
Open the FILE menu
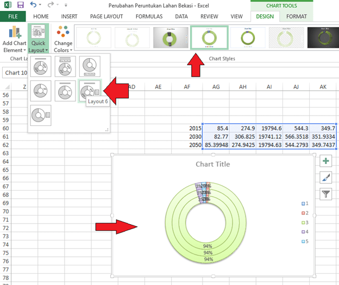[x=13, y=17]
